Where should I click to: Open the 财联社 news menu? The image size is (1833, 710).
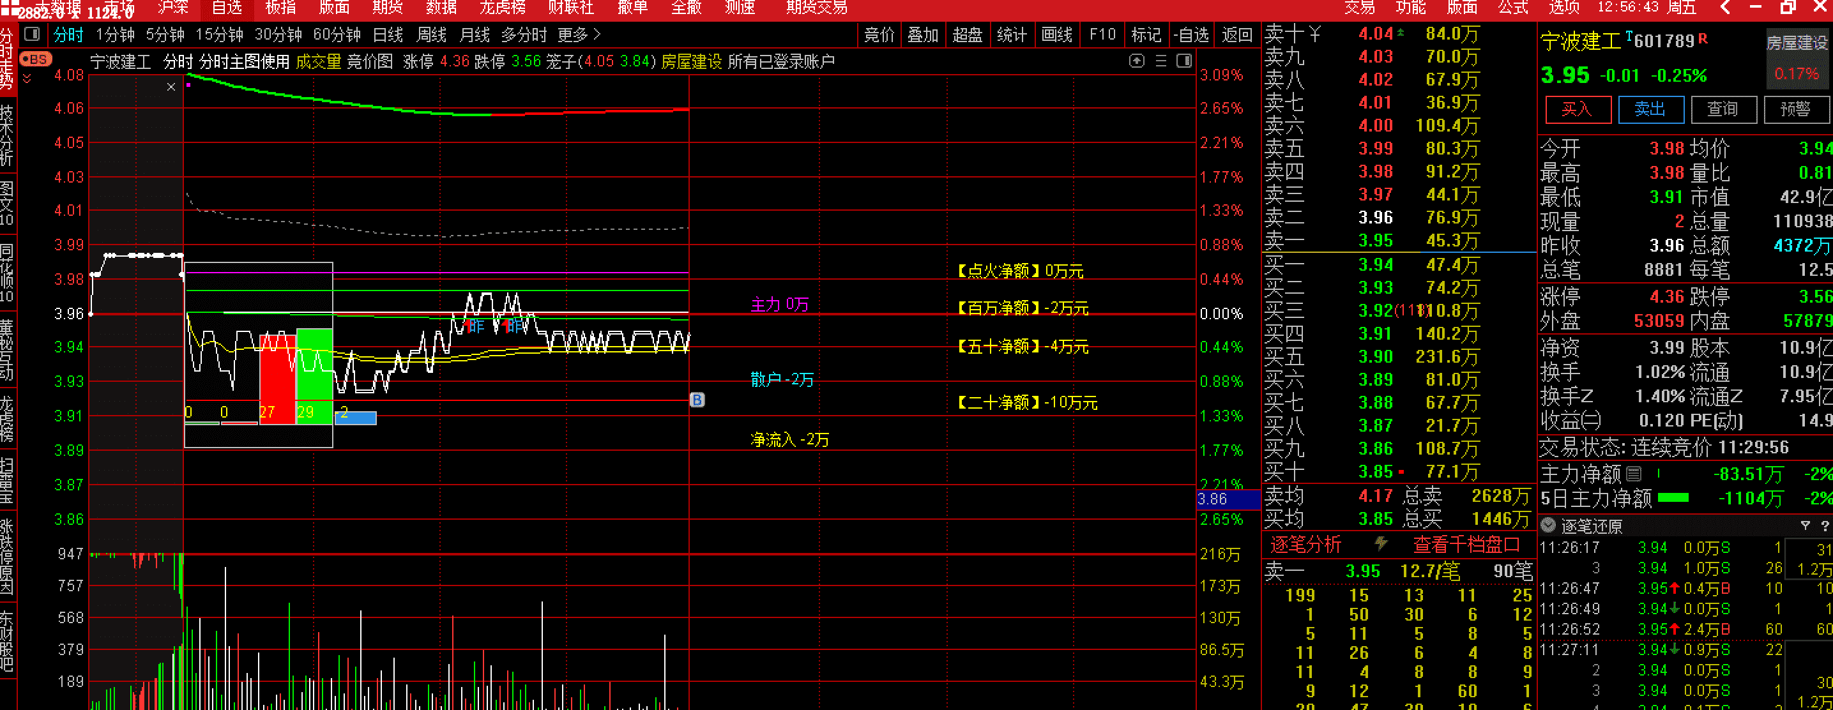click(571, 8)
